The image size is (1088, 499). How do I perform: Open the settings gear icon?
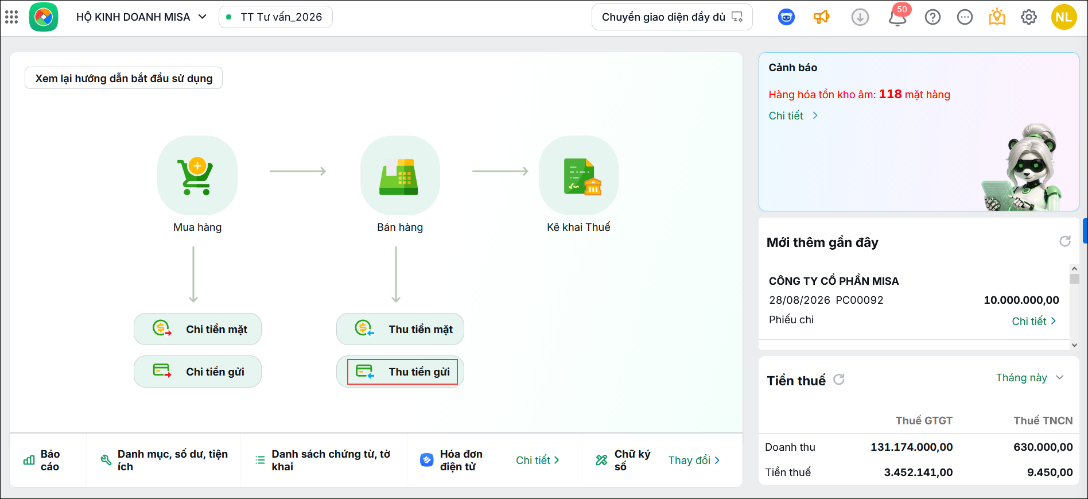click(x=1029, y=17)
